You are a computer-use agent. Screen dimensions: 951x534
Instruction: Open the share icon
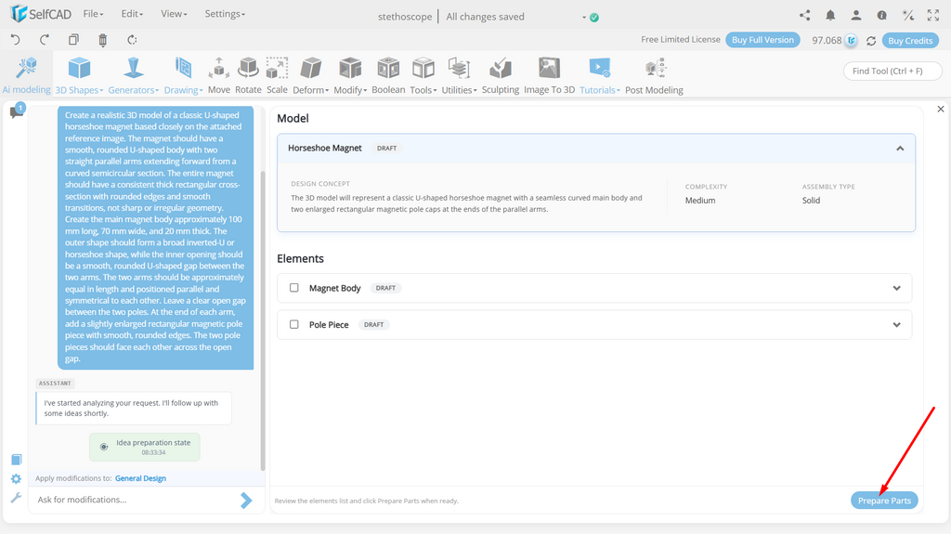pos(805,16)
